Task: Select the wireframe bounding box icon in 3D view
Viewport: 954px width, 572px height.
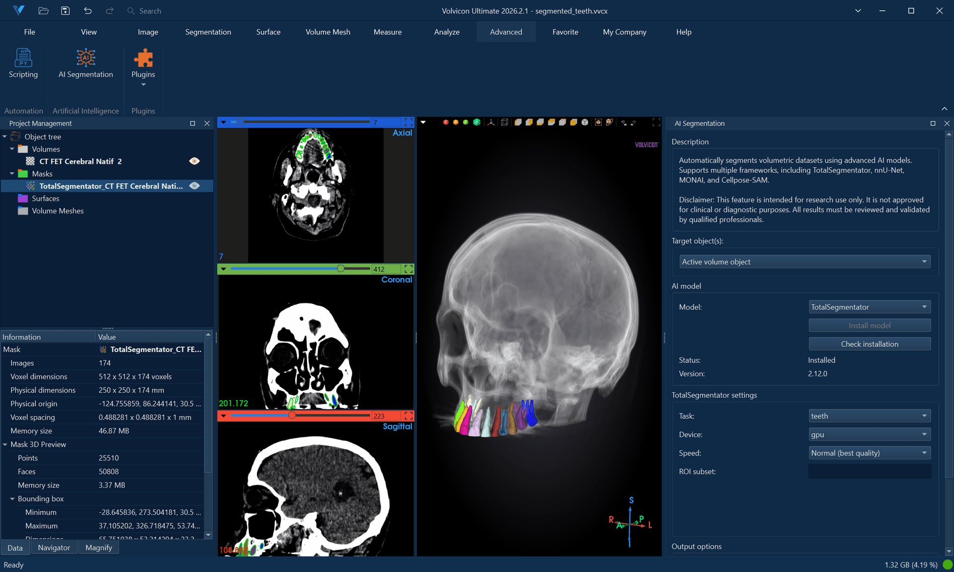Action: pyautogui.click(x=504, y=122)
